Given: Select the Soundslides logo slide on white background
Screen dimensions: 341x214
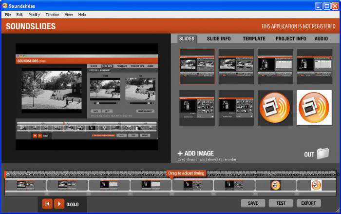Looking at the screenshot, I should [314, 107].
